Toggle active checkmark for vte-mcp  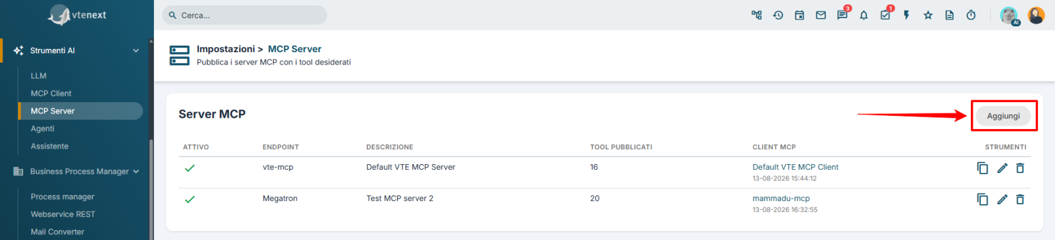[190, 168]
